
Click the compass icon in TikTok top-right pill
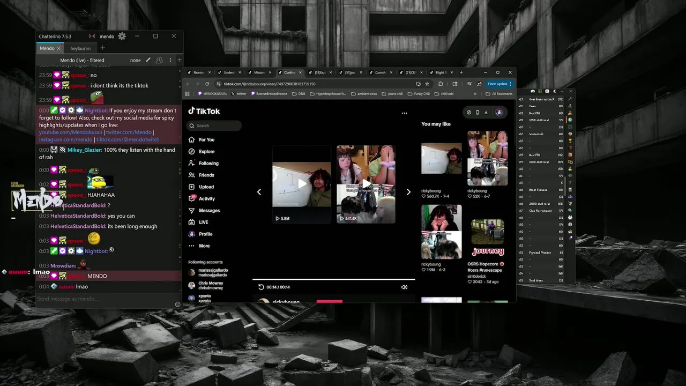469,113
